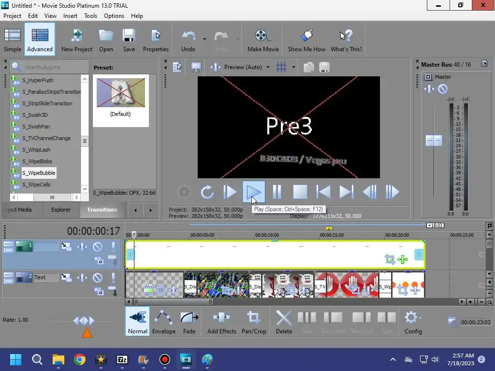Viewport: 495px width, 371px height.
Task: Open Show Me How tutorials
Action: (306, 40)
